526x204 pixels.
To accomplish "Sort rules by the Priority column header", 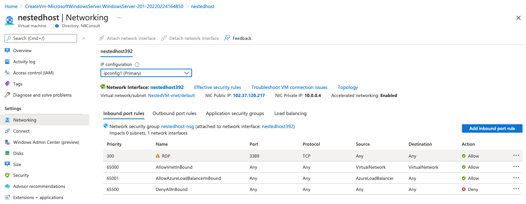I will 114,144.
